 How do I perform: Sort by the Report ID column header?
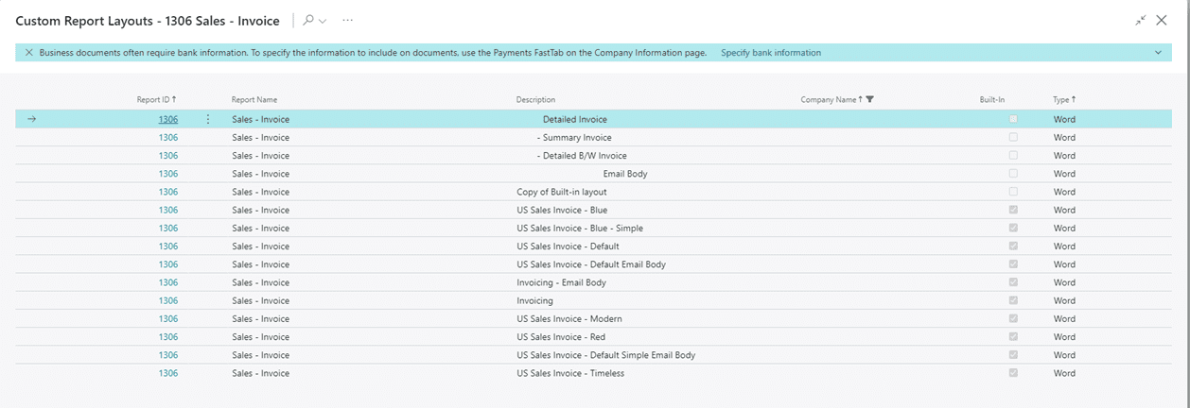click(156, 99)
